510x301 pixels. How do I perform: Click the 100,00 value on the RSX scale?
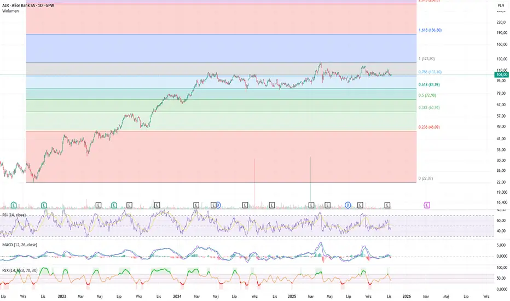502,268
